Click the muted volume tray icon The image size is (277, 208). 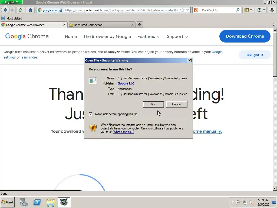[251, 202]
